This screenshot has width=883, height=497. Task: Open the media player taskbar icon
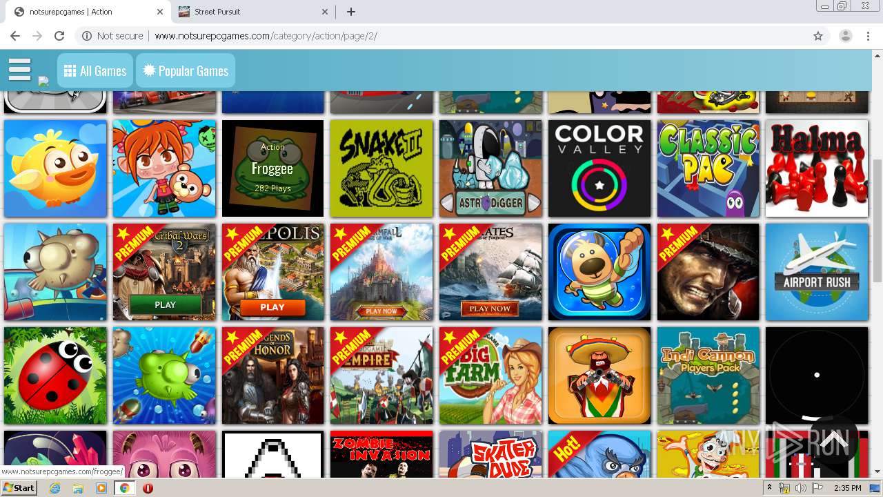[101, 488]
